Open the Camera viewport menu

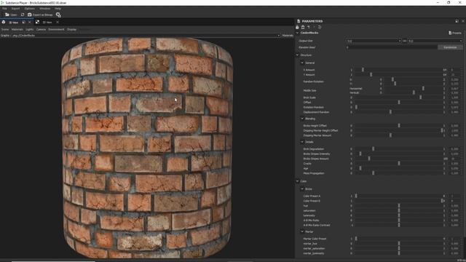[x=41, y=29]
